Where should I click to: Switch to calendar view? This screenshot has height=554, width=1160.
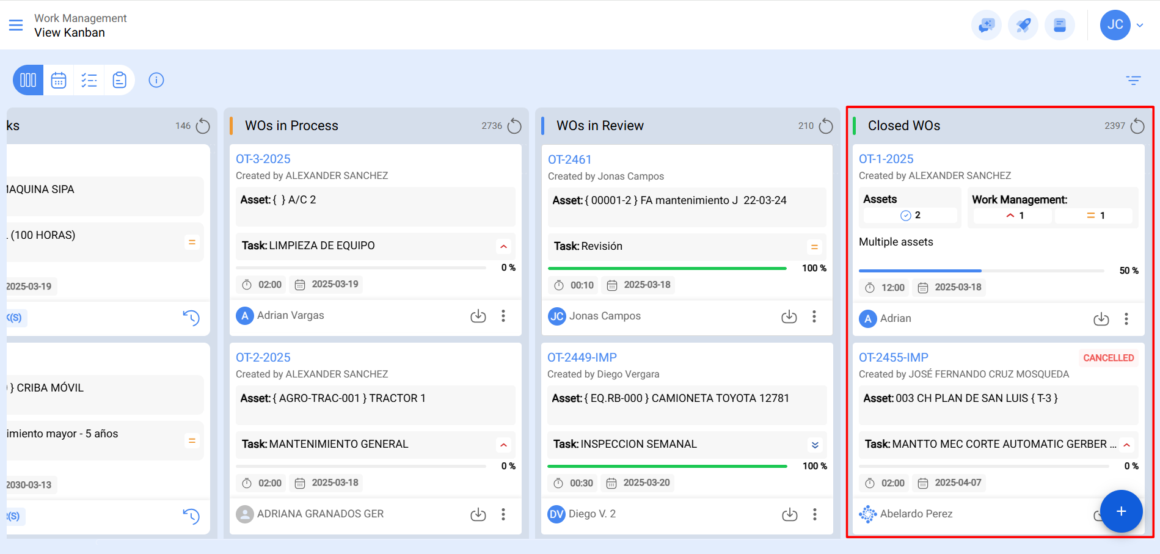tap(59, 80)
